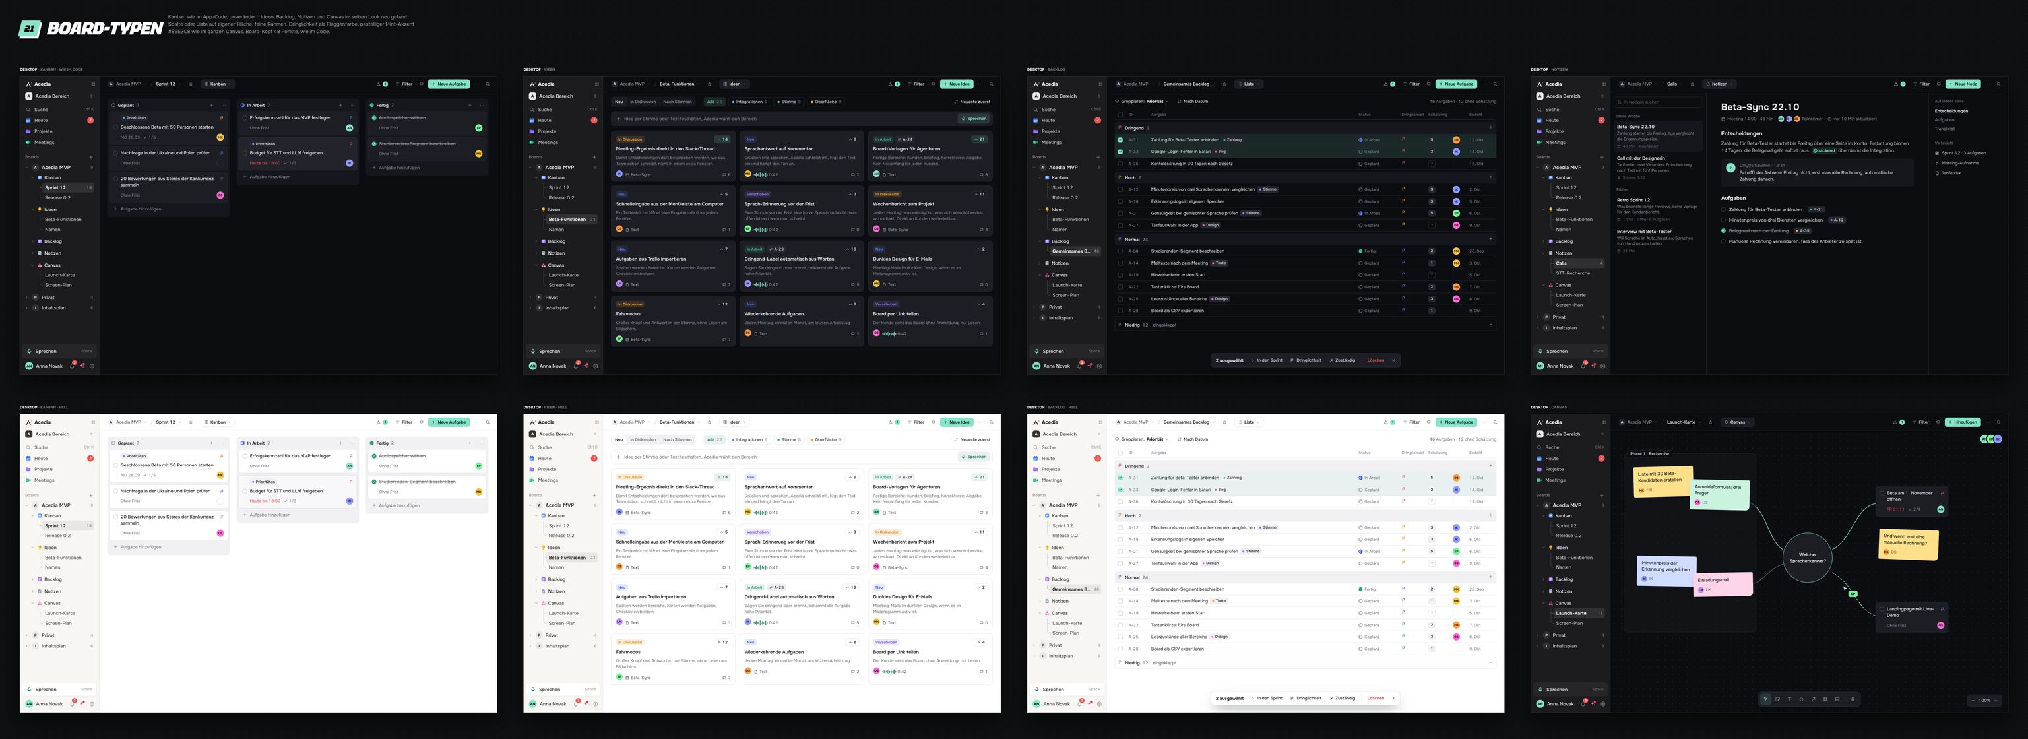2028x739 pixels.
Task: Zoom in with plus beside 100% in Canvas
Action: tap(1996, 701)
